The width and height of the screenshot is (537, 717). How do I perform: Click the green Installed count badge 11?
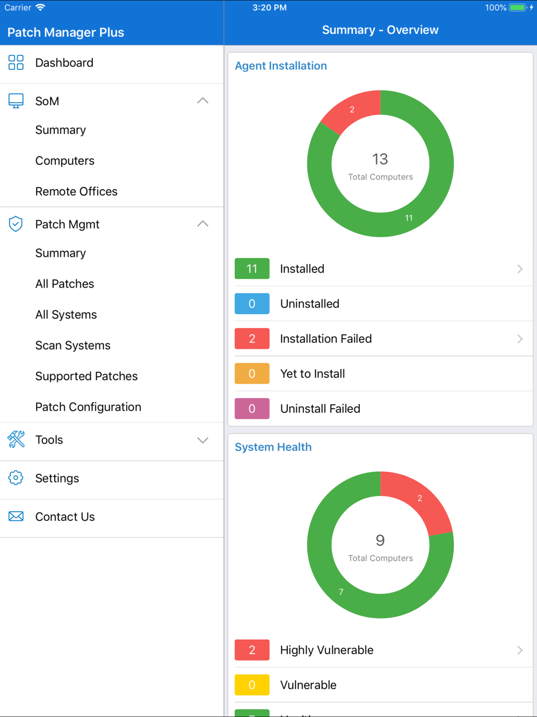(252, 269)
